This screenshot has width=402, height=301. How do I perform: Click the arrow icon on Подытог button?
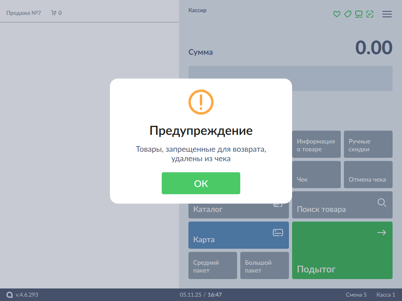coord(381,233)
